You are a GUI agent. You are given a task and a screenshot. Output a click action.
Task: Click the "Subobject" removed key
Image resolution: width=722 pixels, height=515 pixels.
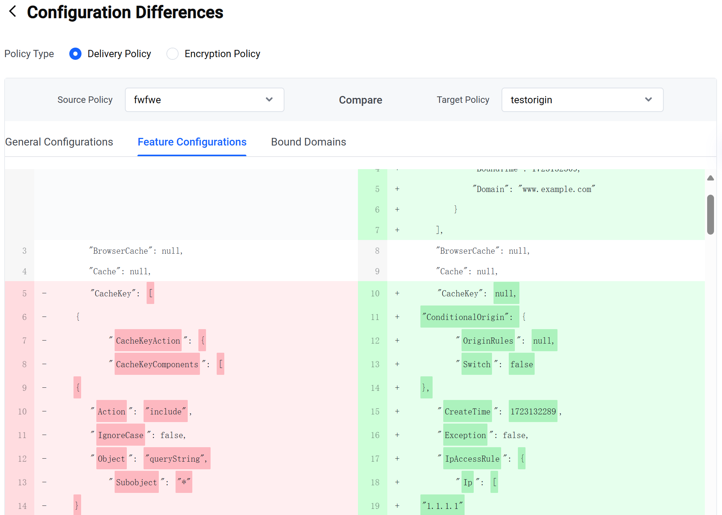[137, 482]
